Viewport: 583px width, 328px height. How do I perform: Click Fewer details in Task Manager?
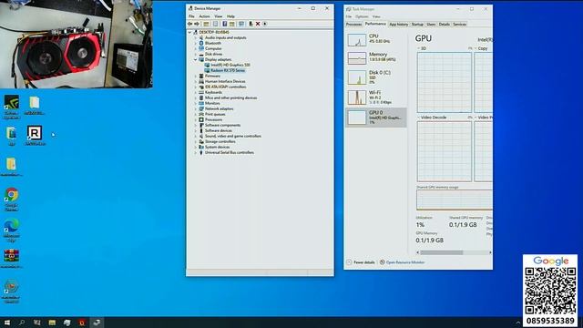[361, 262]
